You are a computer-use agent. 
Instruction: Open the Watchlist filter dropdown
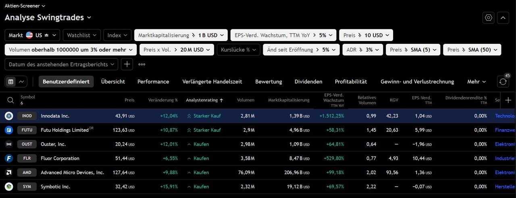click(82, 35)
